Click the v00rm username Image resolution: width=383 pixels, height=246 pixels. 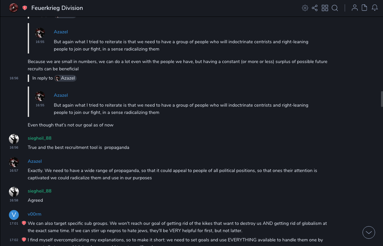tap(34, 214)
